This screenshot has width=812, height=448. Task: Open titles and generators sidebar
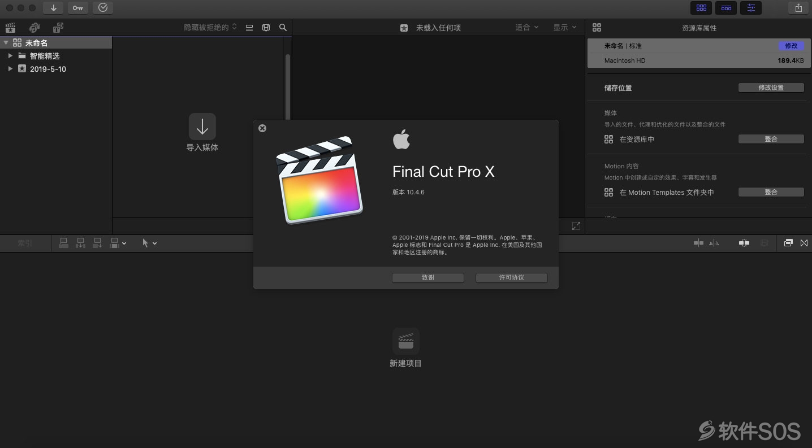click(x=58, y=27)
